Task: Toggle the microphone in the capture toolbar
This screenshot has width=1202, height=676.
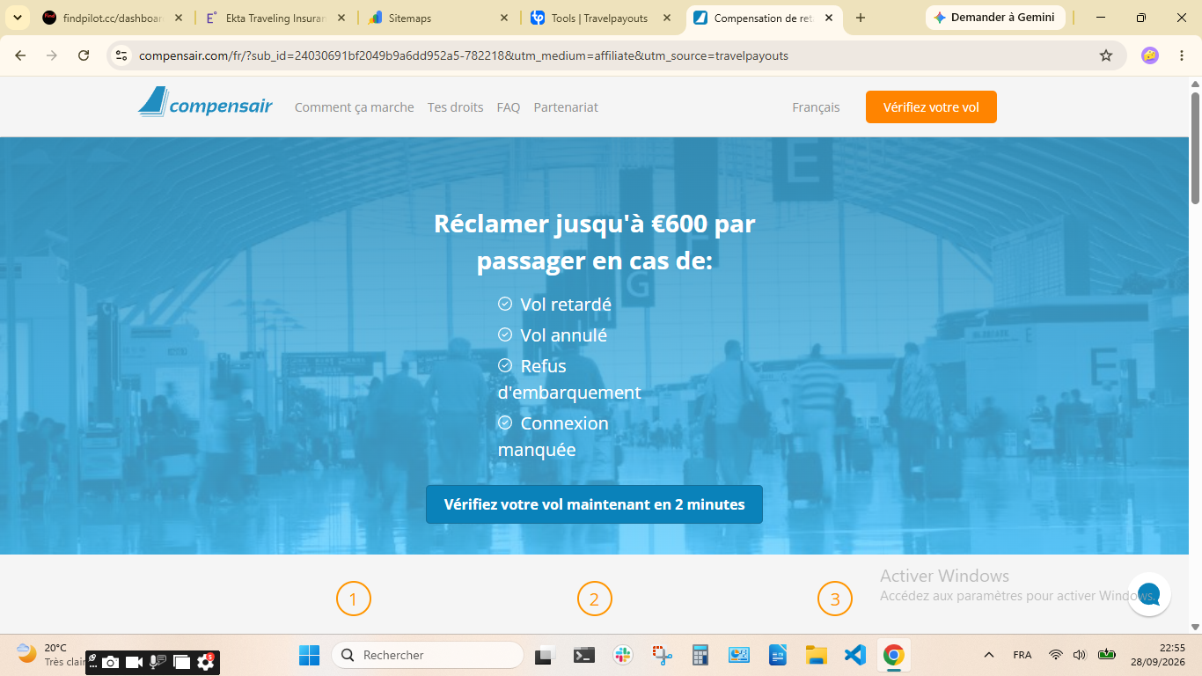Action: pyautogui.click(x=158, y=663)
